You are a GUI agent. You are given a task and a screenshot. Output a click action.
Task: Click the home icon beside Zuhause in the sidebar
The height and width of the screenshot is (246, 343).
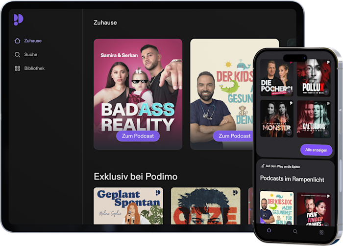point(17,41)
